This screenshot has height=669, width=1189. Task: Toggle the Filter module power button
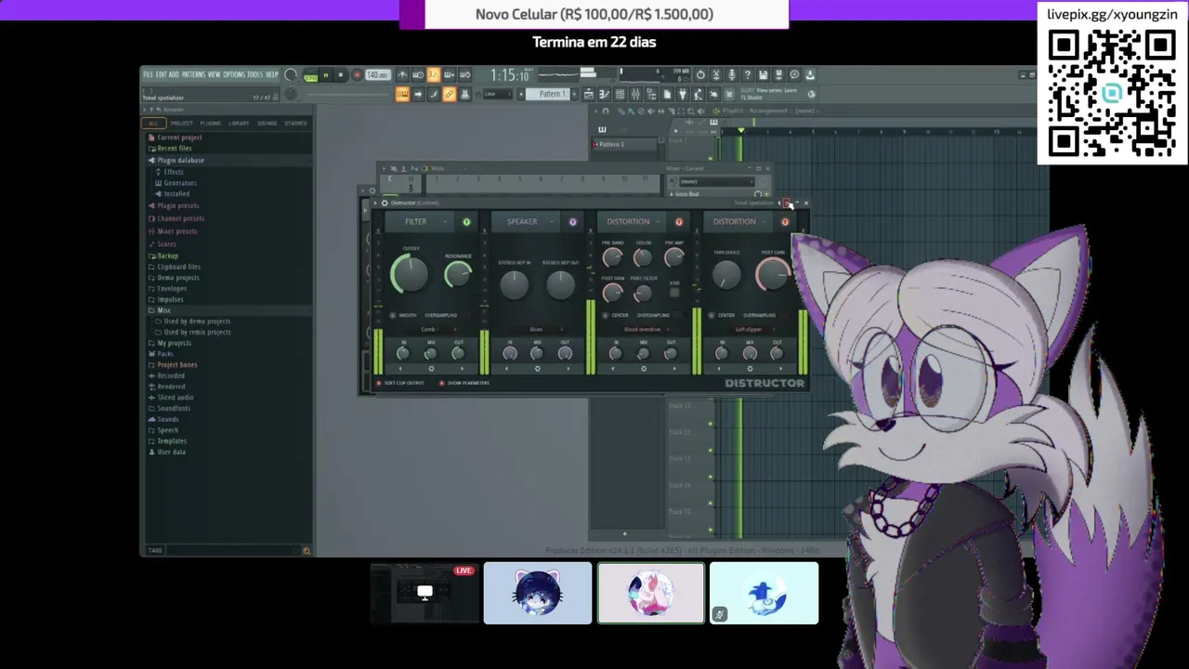pyautogui.click(x=466, y=222)
